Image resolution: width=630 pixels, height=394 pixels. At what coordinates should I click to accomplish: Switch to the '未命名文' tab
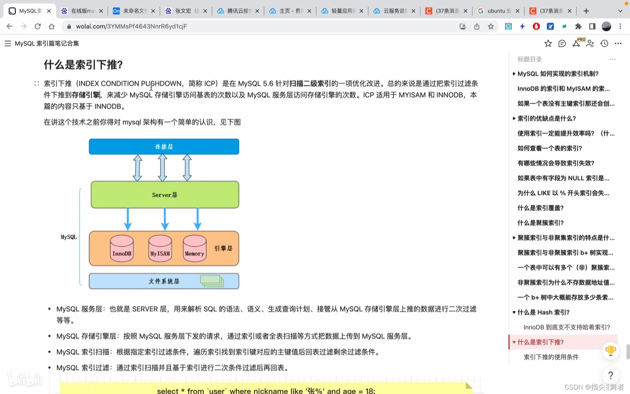point(134,11)
